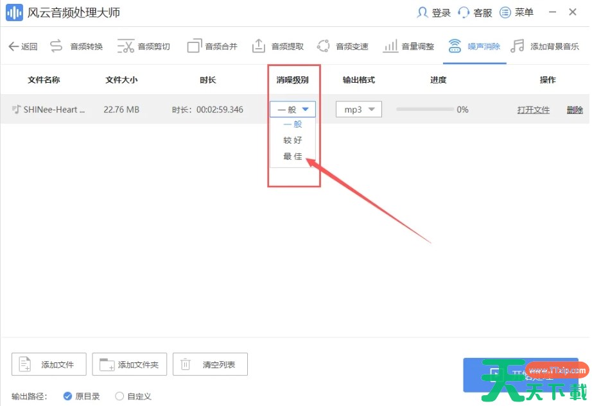
Task: Select 原目录 output path radio button
Action: click(x=68, y=396)
